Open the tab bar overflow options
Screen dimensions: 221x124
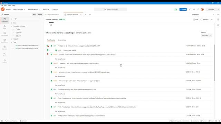point(90,14)
